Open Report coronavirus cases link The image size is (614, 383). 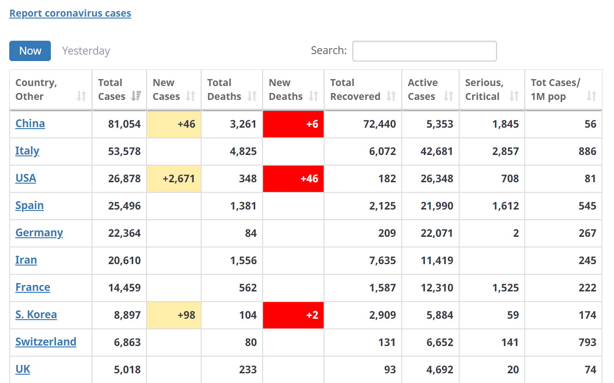pyautogui.click(x=70, y=13)
